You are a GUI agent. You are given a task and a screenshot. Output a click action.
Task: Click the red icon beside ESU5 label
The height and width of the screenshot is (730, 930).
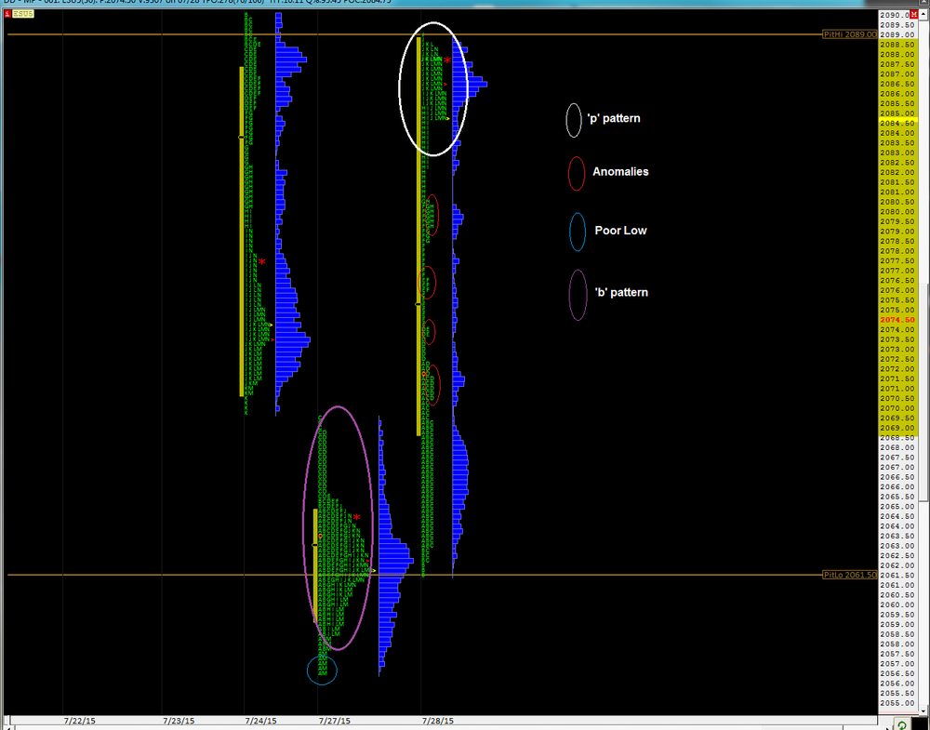tap(7, 14)
